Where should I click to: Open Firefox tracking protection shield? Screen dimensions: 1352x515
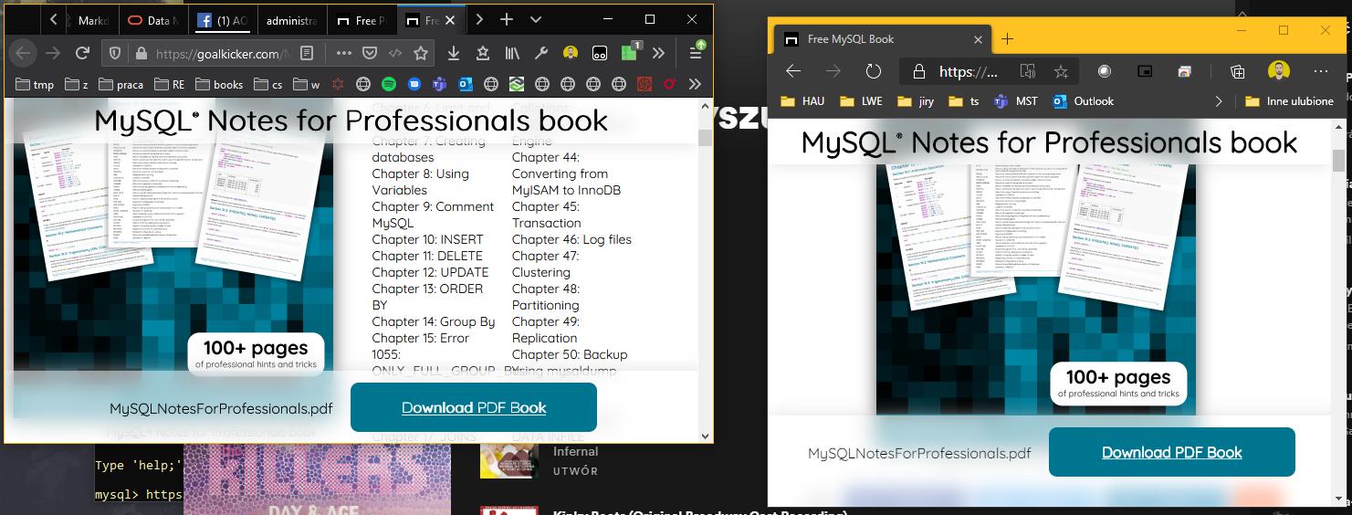click(114, 54)
